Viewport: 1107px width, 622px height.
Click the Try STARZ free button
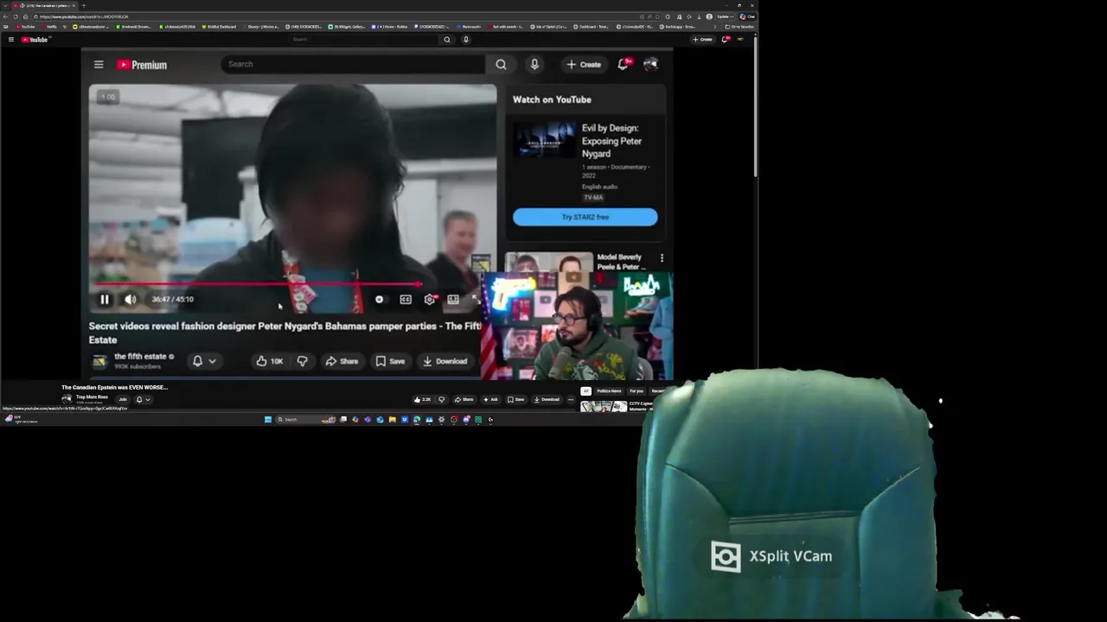585,217
